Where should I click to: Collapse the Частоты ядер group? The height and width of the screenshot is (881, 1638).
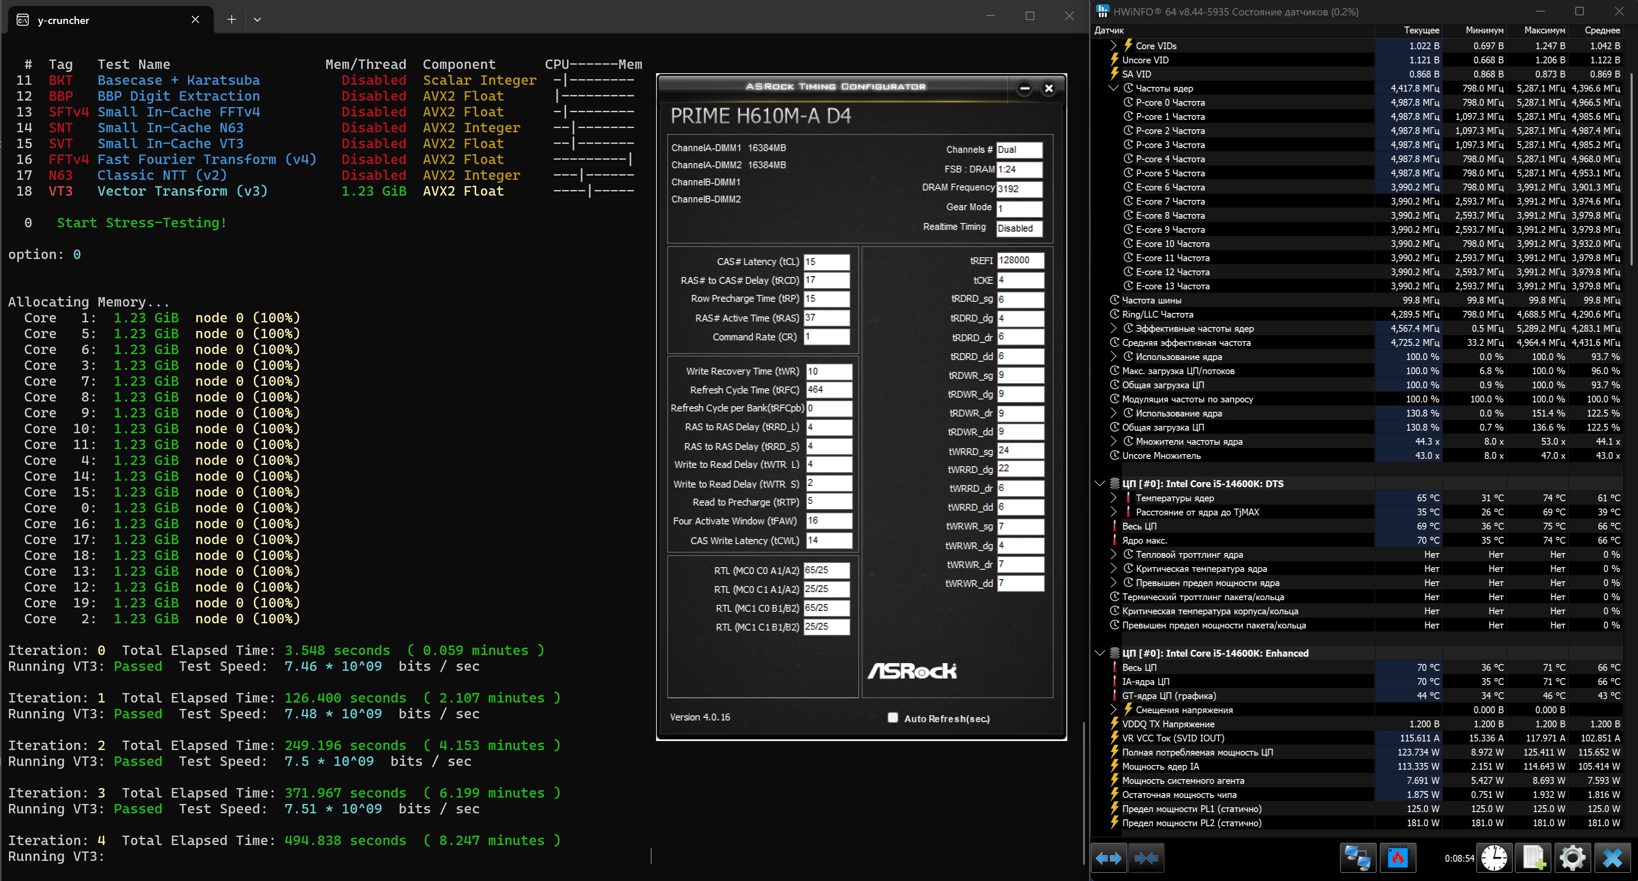tap(1113, 88)
